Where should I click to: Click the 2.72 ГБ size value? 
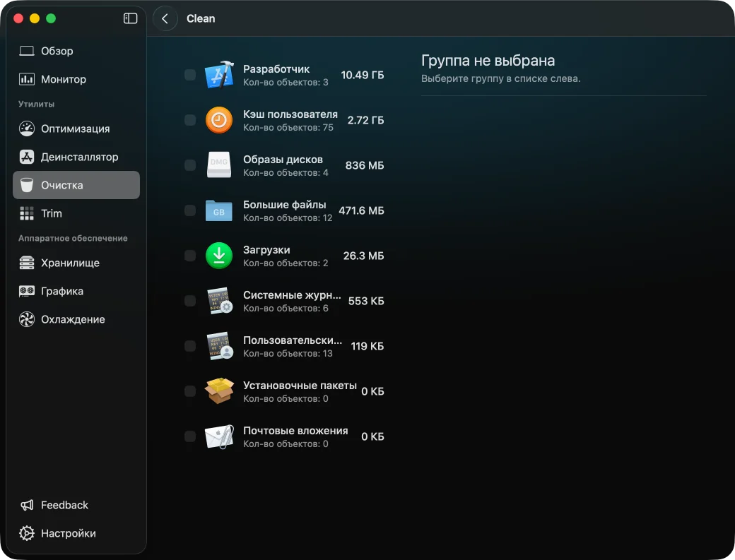tap(365, 120)
